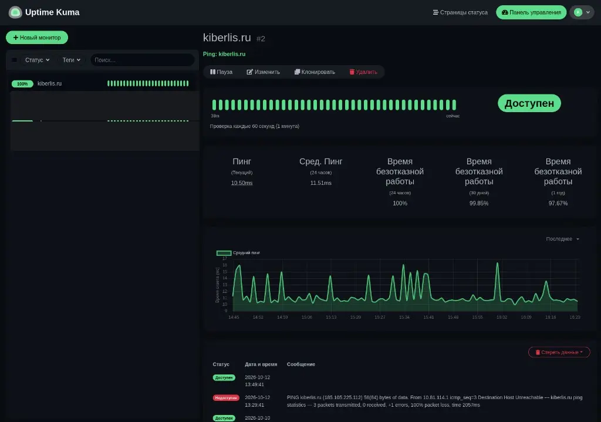The image size is (601, 422).
Task: Click the Uptime Kuma logo icon
Action: coord(15,12)
